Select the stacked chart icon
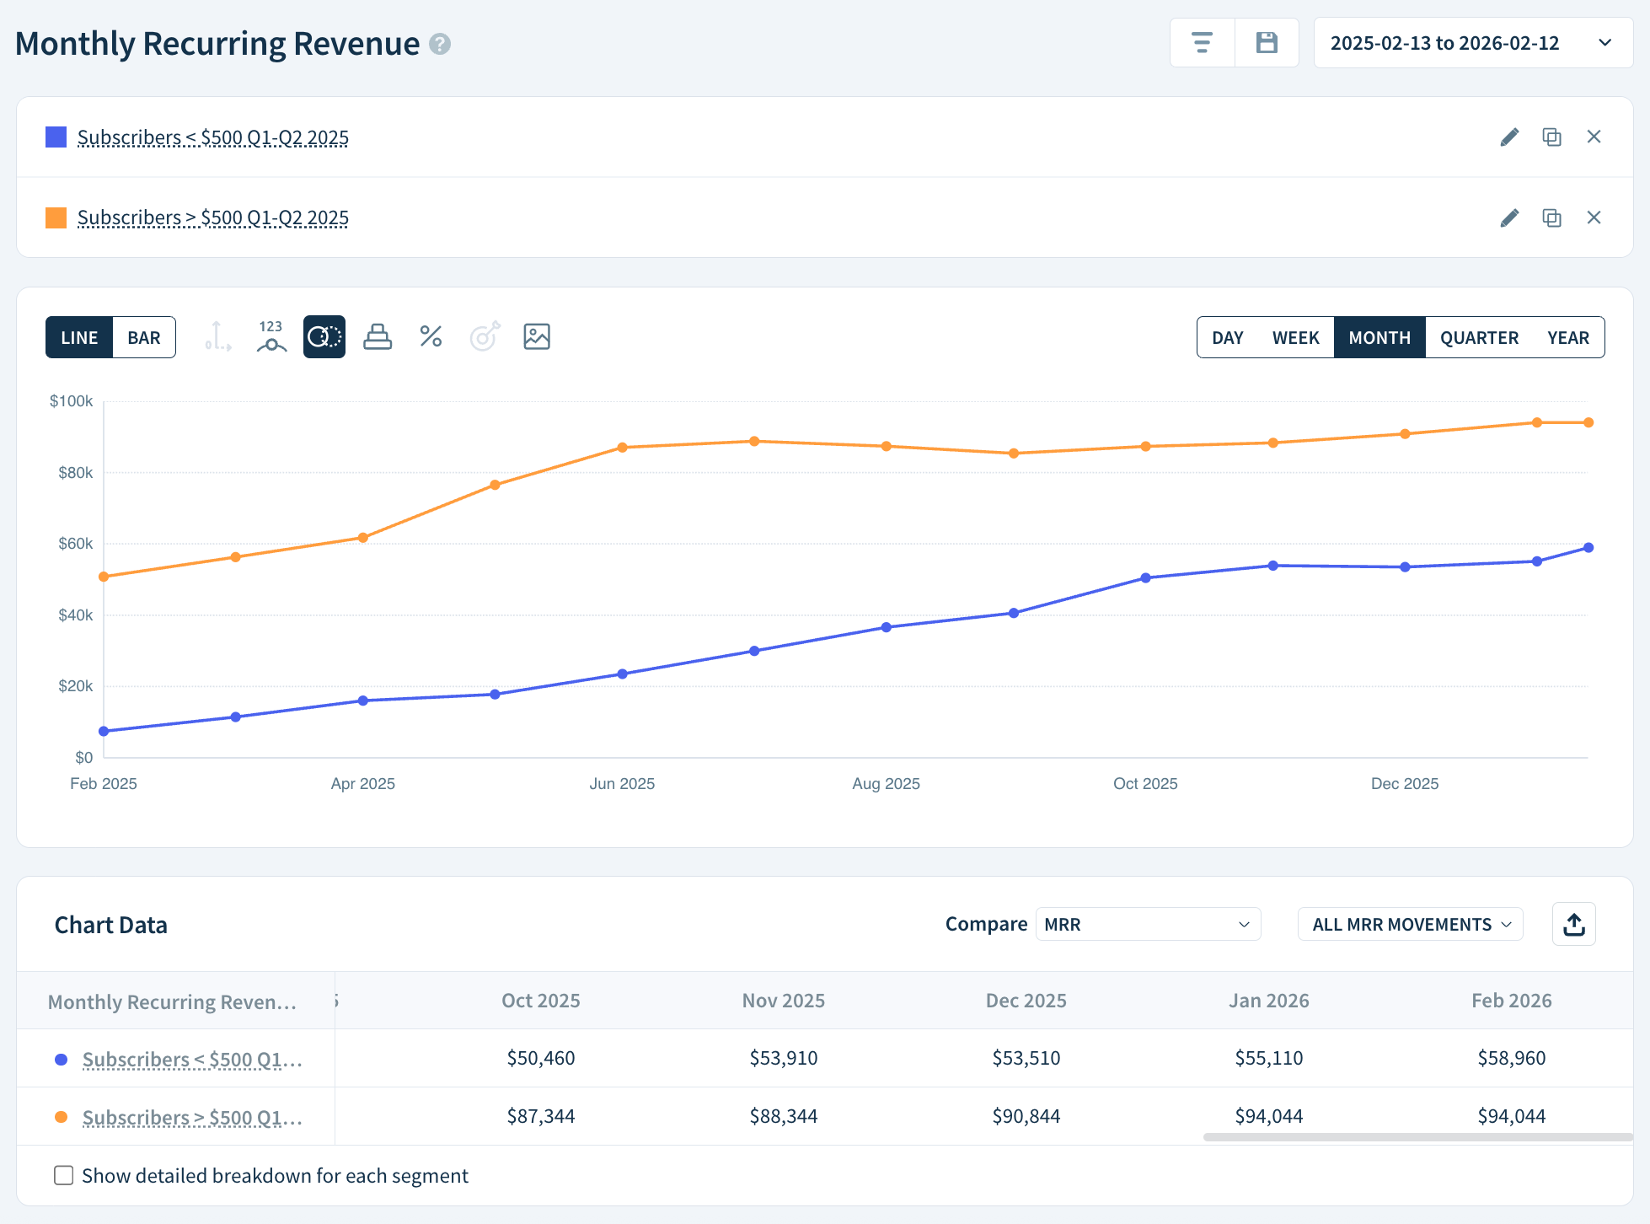 point(378,336)
